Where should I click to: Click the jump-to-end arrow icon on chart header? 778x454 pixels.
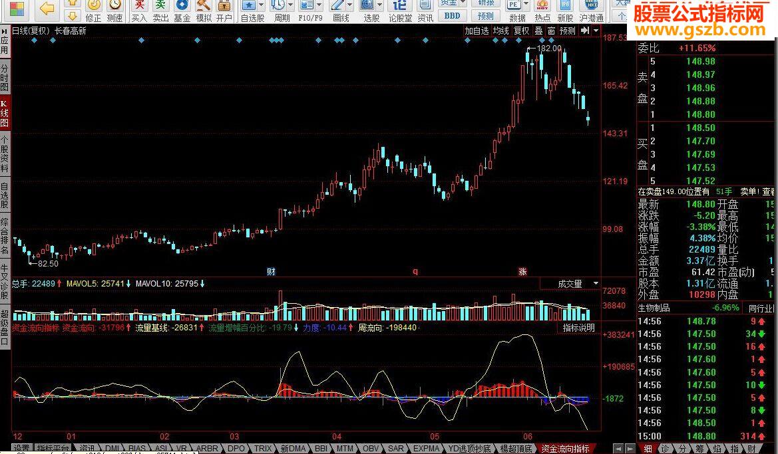[x=585, y=31]
